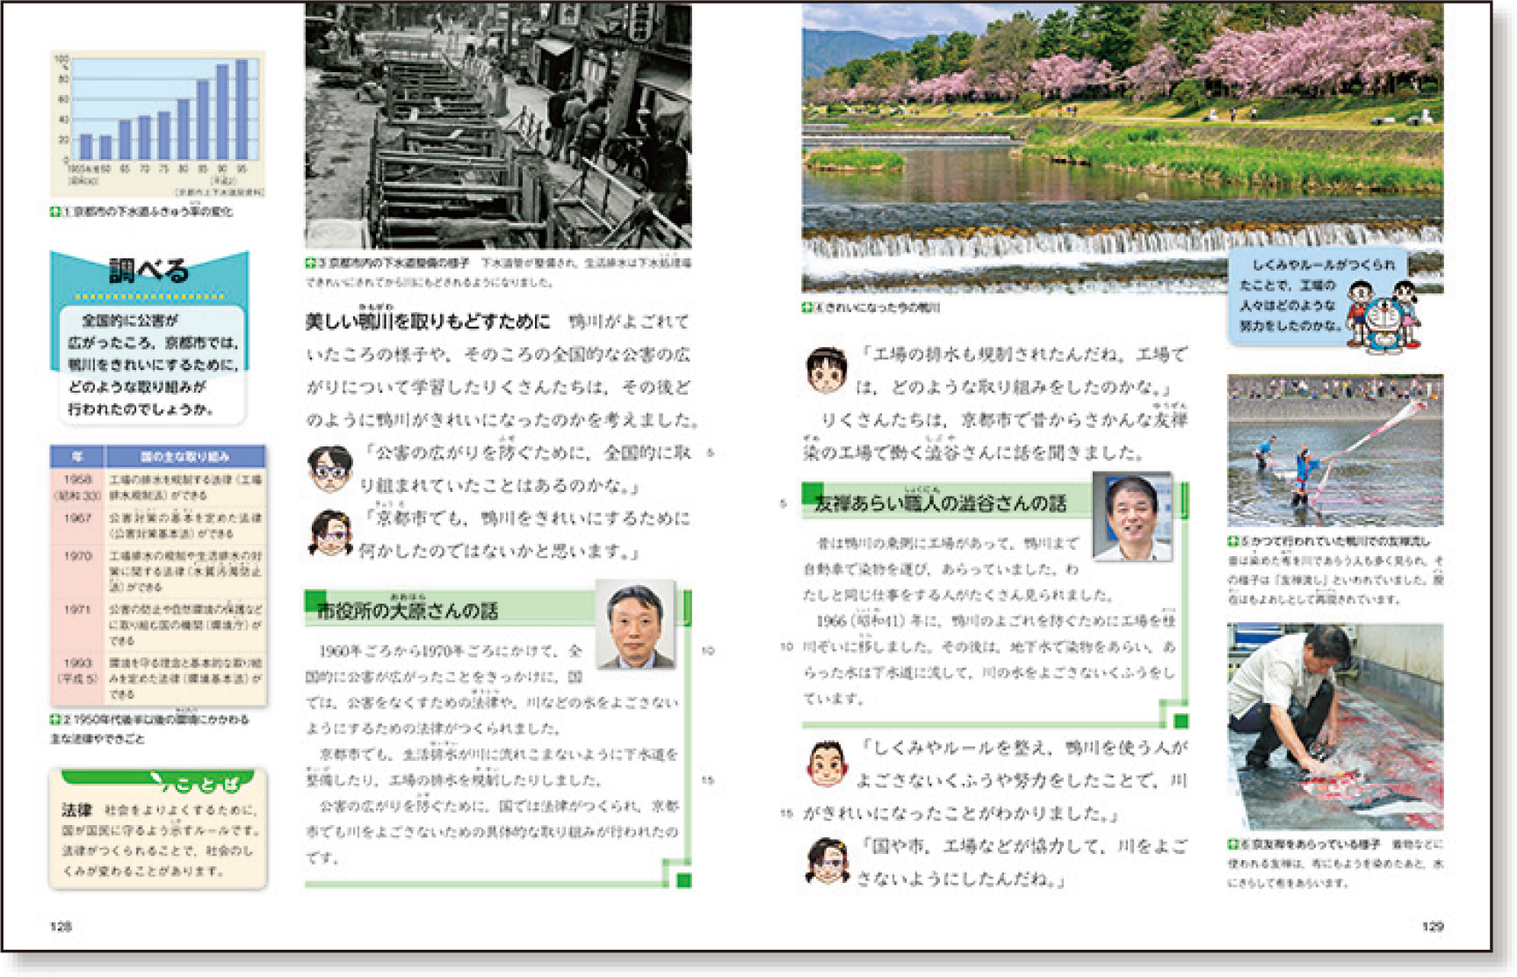Click the green plus icon beside the law table caption
Image resolution: width=1517 pixels, height=977 pixels.
(55, 720)
